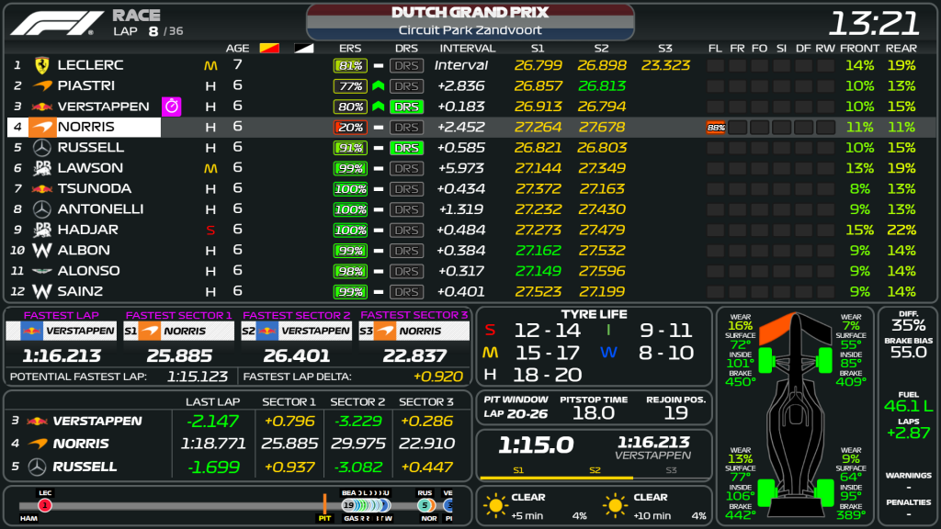
Task: Click Verstappen's green ERS deploy arrow
Action: coord(378,107)
